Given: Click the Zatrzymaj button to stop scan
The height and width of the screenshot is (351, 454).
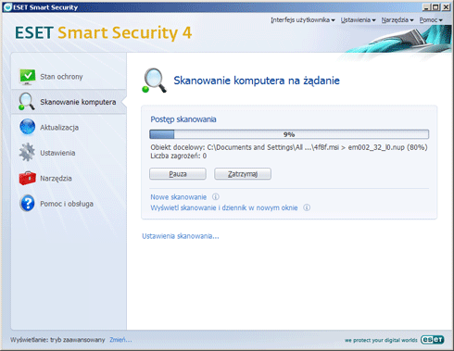Looking at the screenshot, I should pos(243,174).
